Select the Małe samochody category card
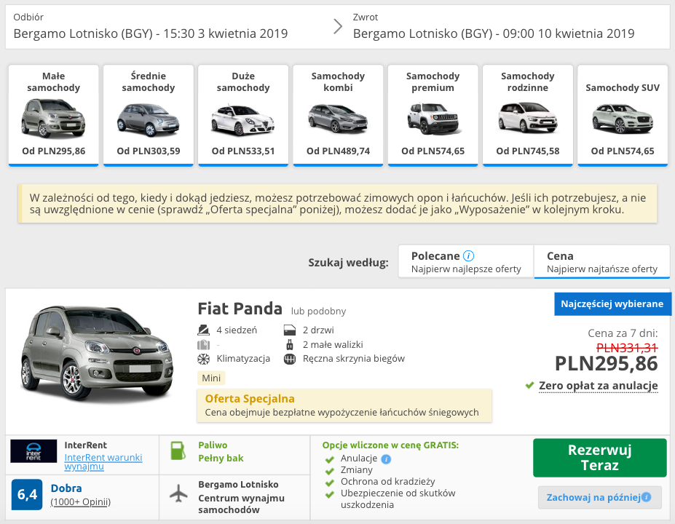Image resolution: width=675 pixels, height=524 pixels. click(53, 115)
